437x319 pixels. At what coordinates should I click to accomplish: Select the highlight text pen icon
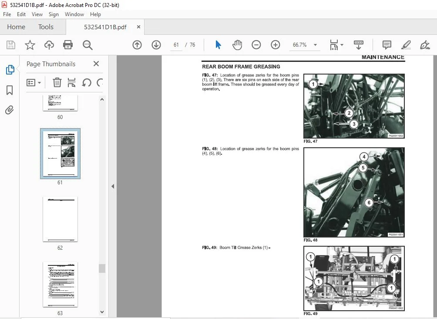pos(406,45)
